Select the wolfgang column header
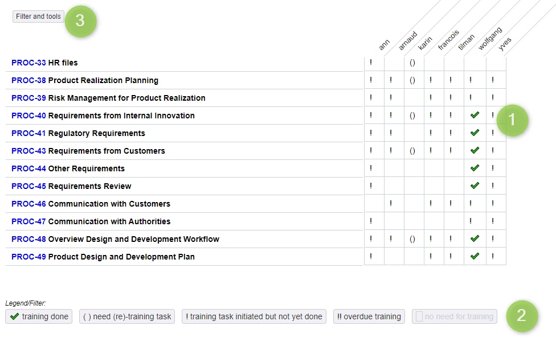 490,39
